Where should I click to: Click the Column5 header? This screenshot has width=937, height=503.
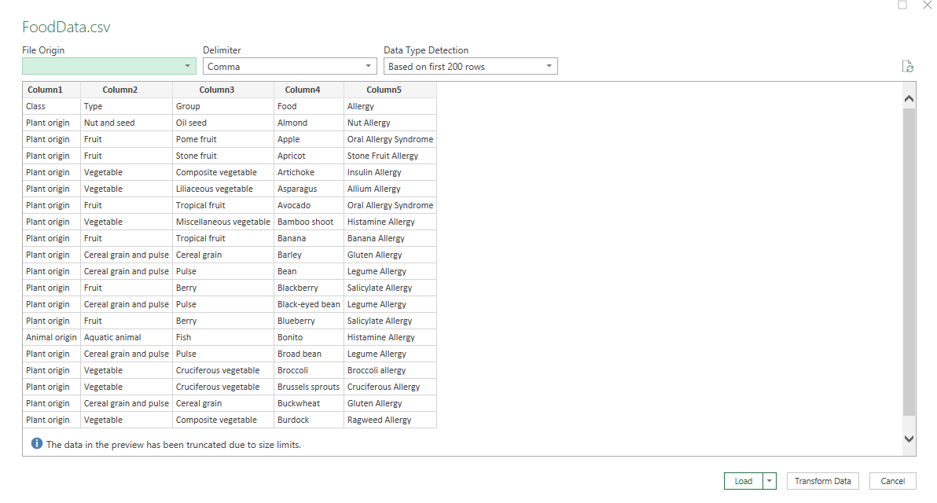384,90
